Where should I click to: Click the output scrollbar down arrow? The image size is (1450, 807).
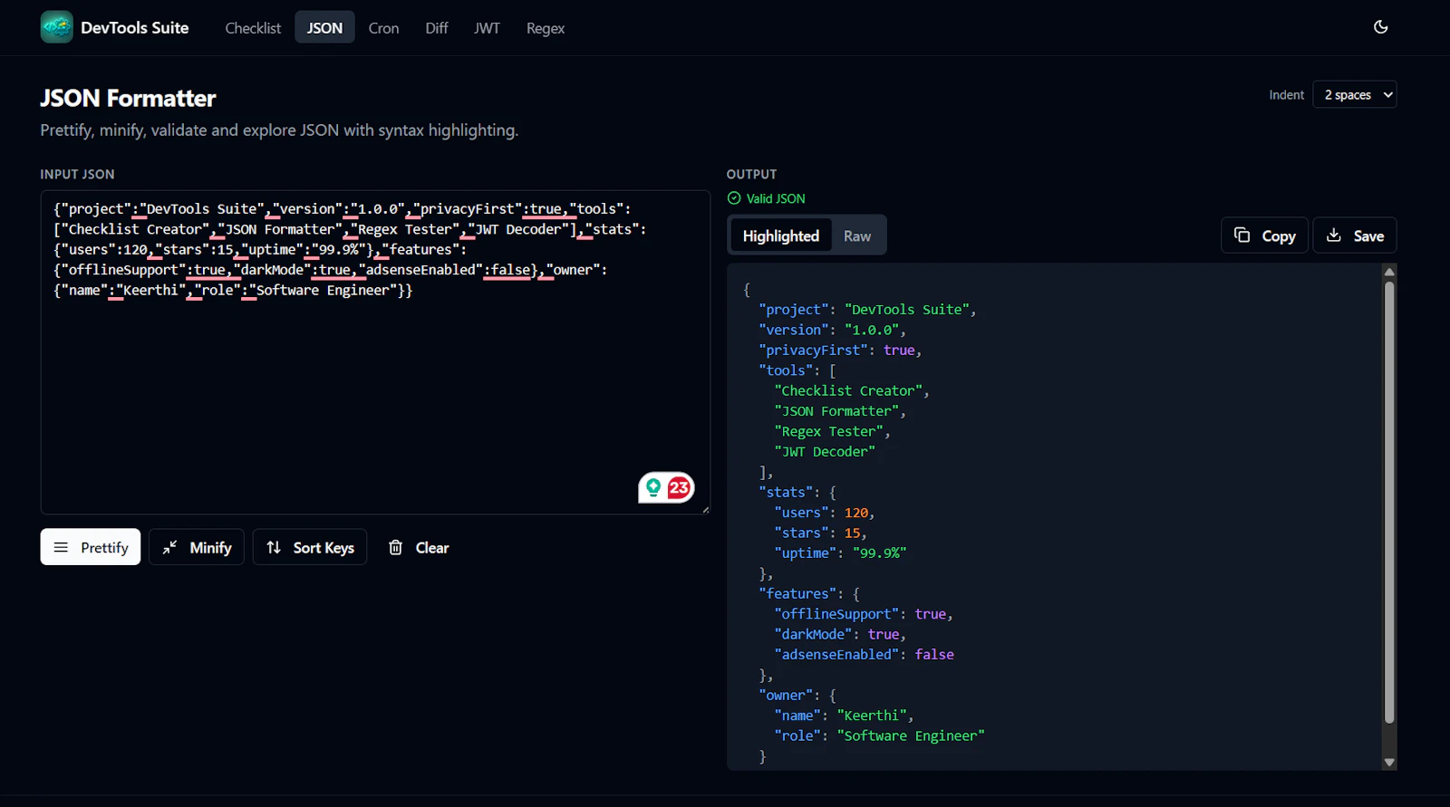pos(1389,763)
